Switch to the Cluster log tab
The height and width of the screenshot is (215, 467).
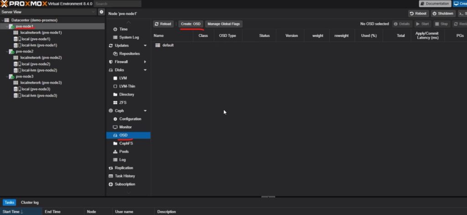coord(30,203)
